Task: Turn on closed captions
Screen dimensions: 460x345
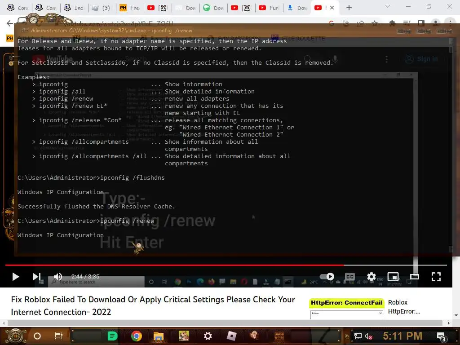Action: (349, 277)
